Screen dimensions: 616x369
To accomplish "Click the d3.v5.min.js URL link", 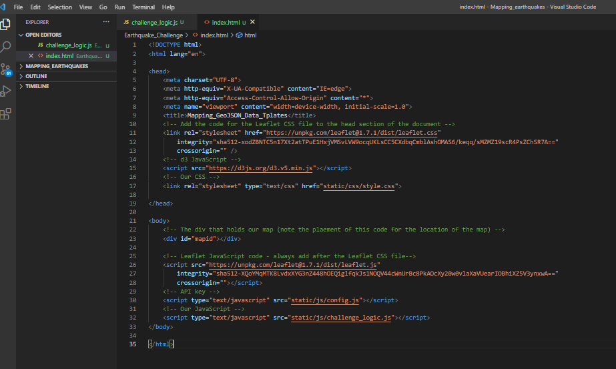I will [x=260, y=168].
